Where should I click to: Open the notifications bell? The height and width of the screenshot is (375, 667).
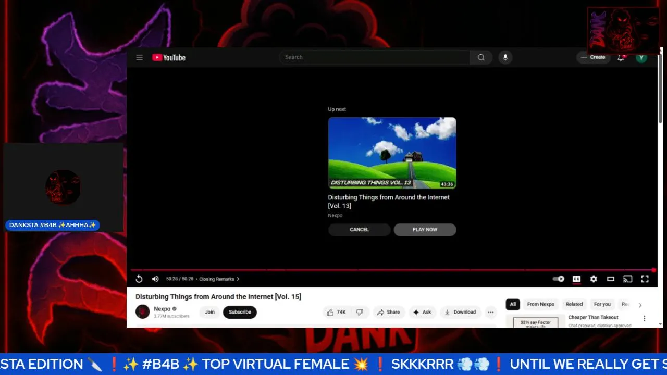point(621,57)
